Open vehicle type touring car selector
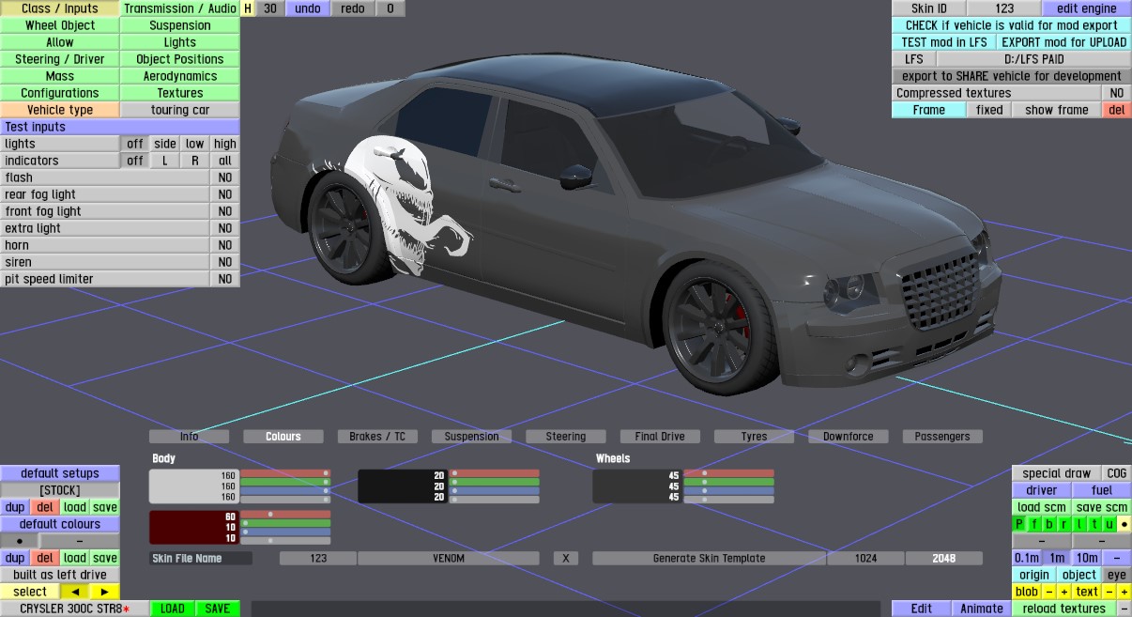 coord(180,110)
